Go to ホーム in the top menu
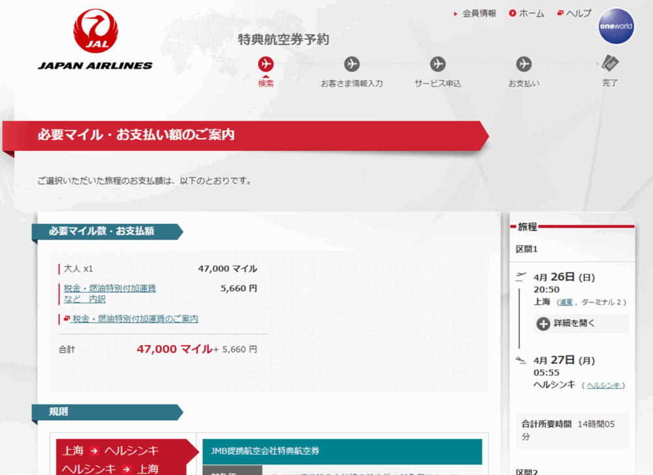 tap(531, 13)
